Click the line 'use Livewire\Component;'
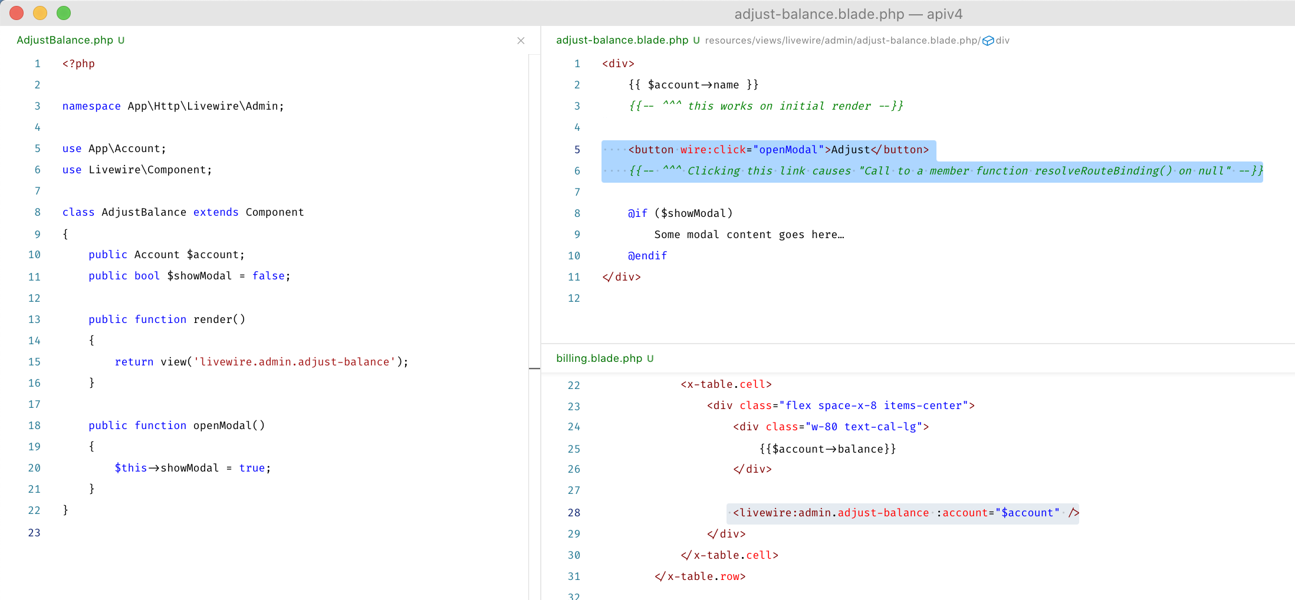Screen dimensions: 1295x600 pyautogui.click(x=137, y=170)
